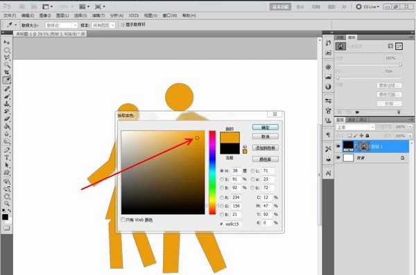Open the 3D menu
The width and height of the screenshot is (416, 275).
pyautogui.click(x=133, y=16)
